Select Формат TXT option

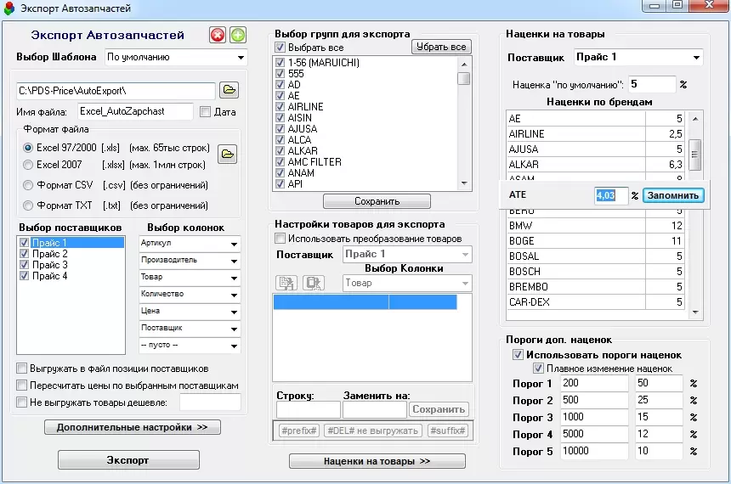coord(28,205)
